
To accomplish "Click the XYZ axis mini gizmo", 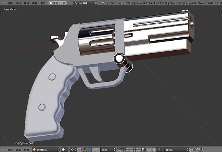I will coord(4,138).
